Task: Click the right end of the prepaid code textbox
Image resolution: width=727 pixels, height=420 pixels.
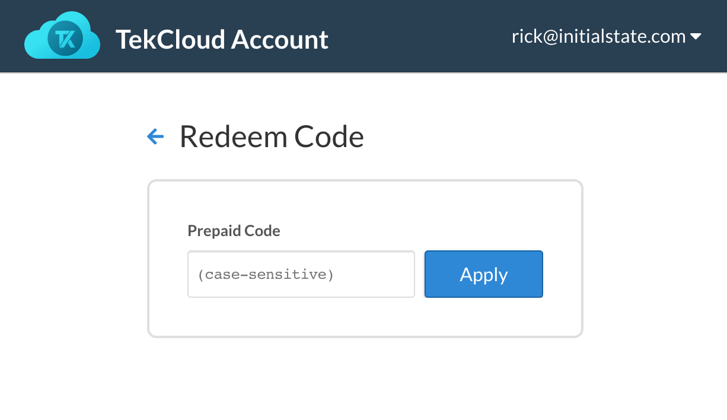Action: (x=403, y=274)
